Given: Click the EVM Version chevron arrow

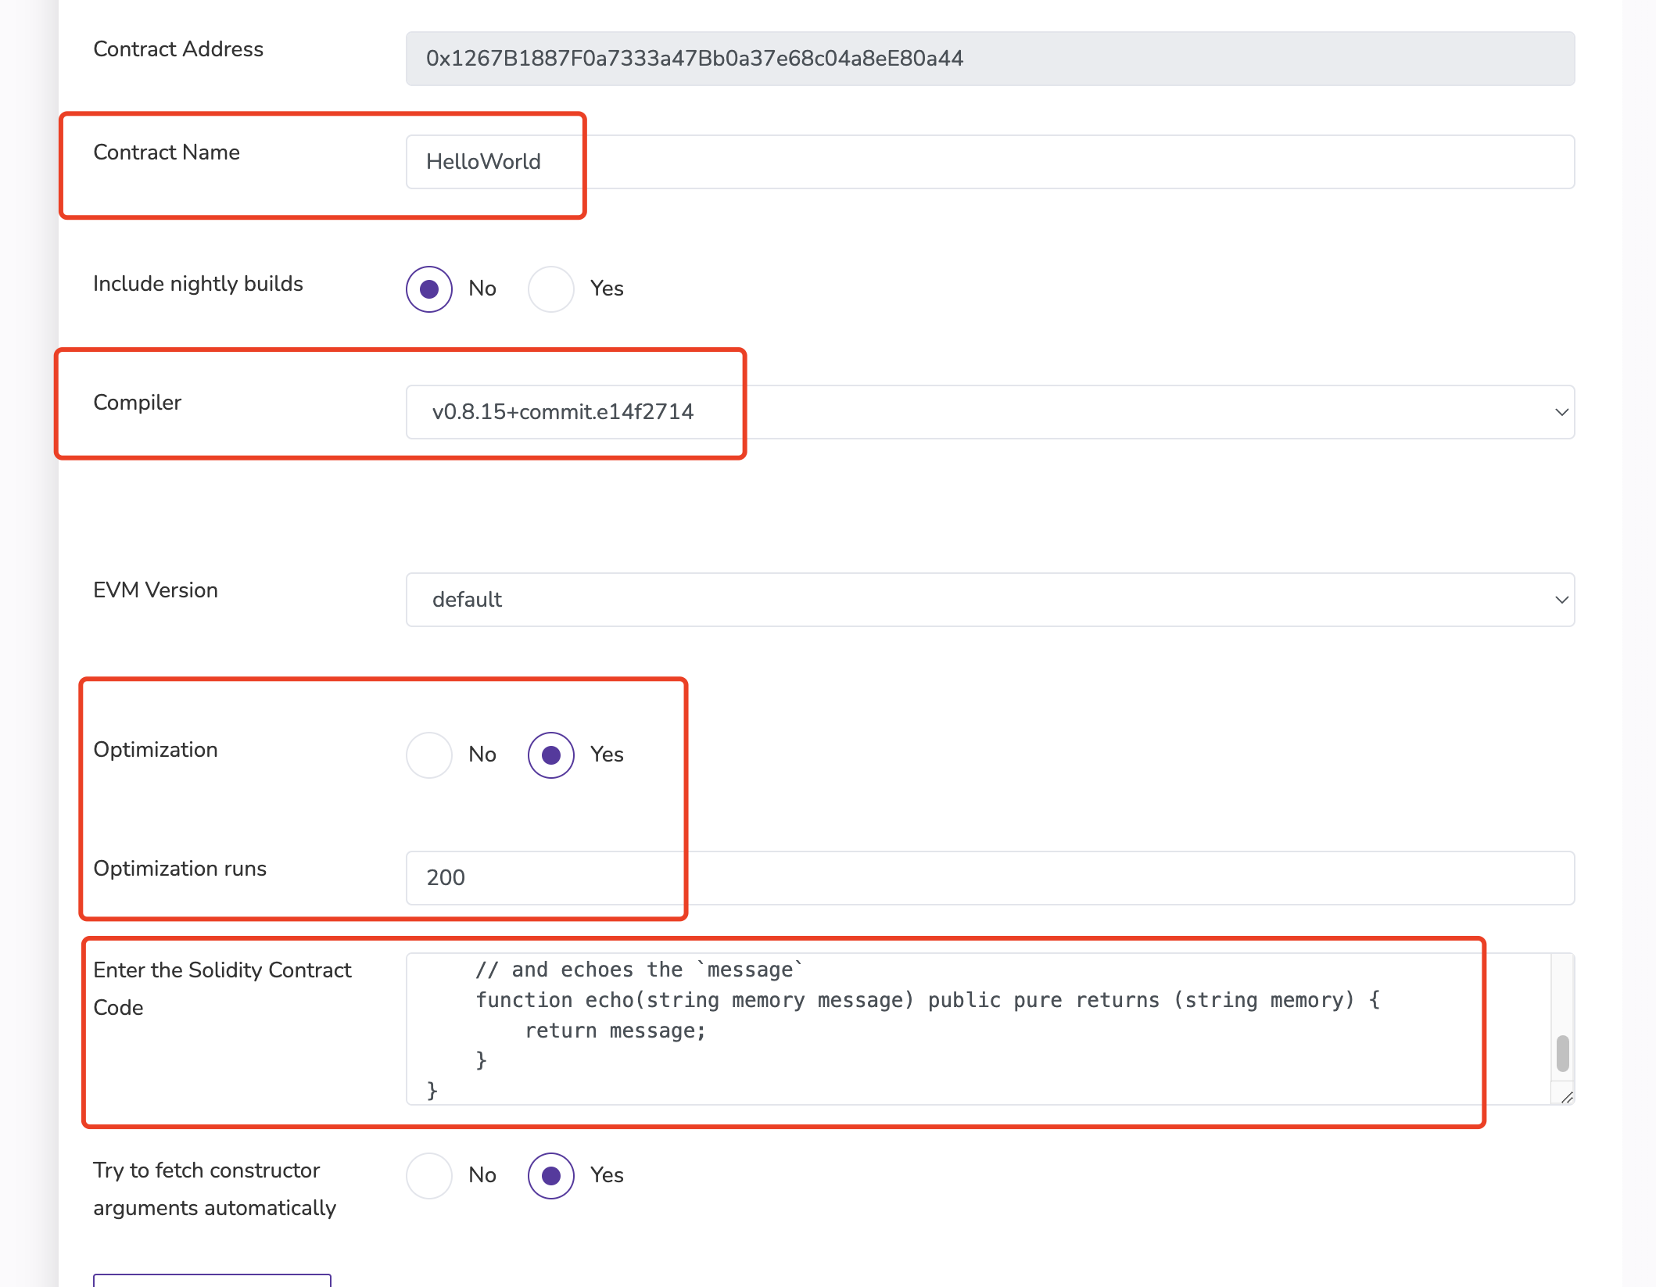Looking at the screenshot, I should coord(1561,600).
